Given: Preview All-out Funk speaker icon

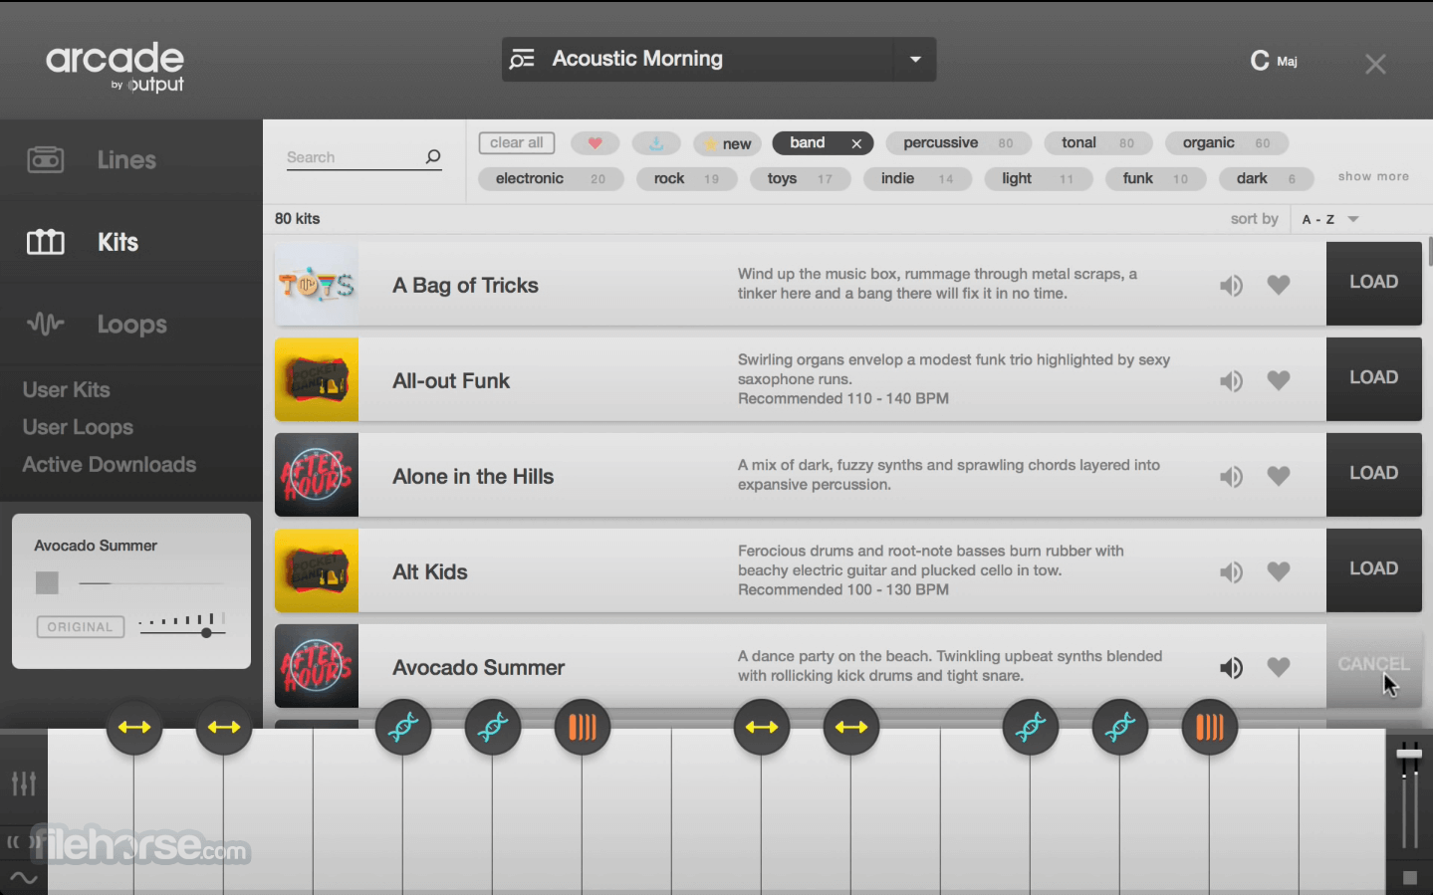Looking at the screenshot, I should (1231, 381).
